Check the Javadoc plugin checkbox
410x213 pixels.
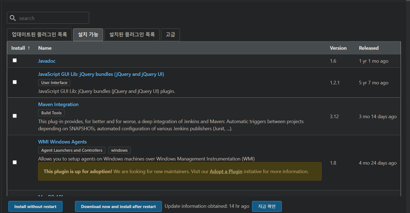click(x=15, y=60)
